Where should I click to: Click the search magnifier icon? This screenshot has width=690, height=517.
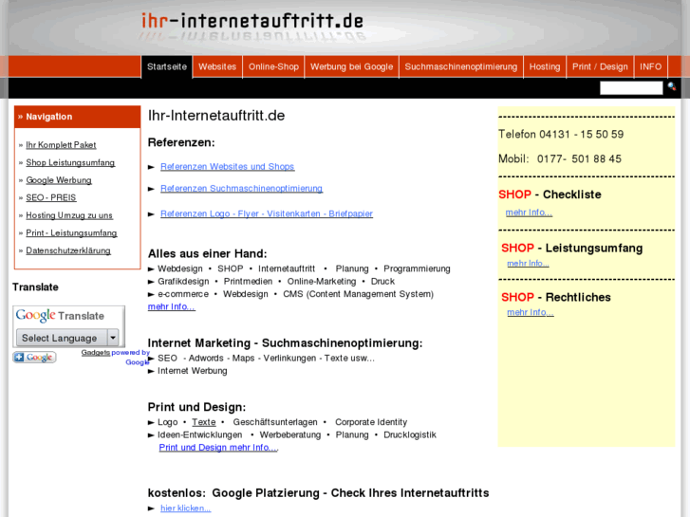(672, 86)
